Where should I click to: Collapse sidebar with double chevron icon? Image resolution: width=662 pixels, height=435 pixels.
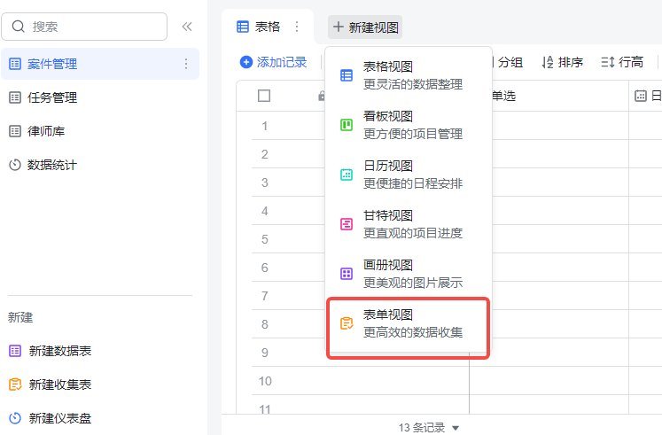click(x=187, y=27)
